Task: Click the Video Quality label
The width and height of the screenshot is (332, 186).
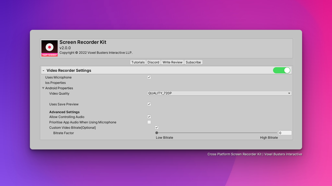Action: click(59, 94)
